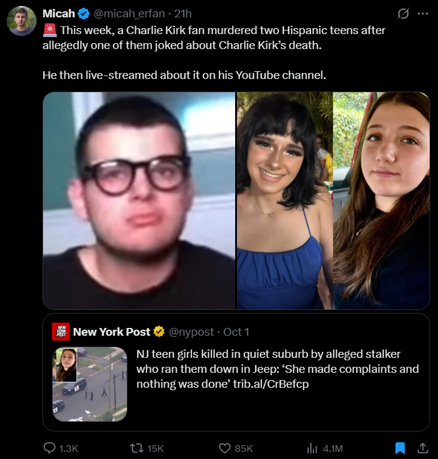
Task: Click the repost arrows icon
Action: click(136, 448)
